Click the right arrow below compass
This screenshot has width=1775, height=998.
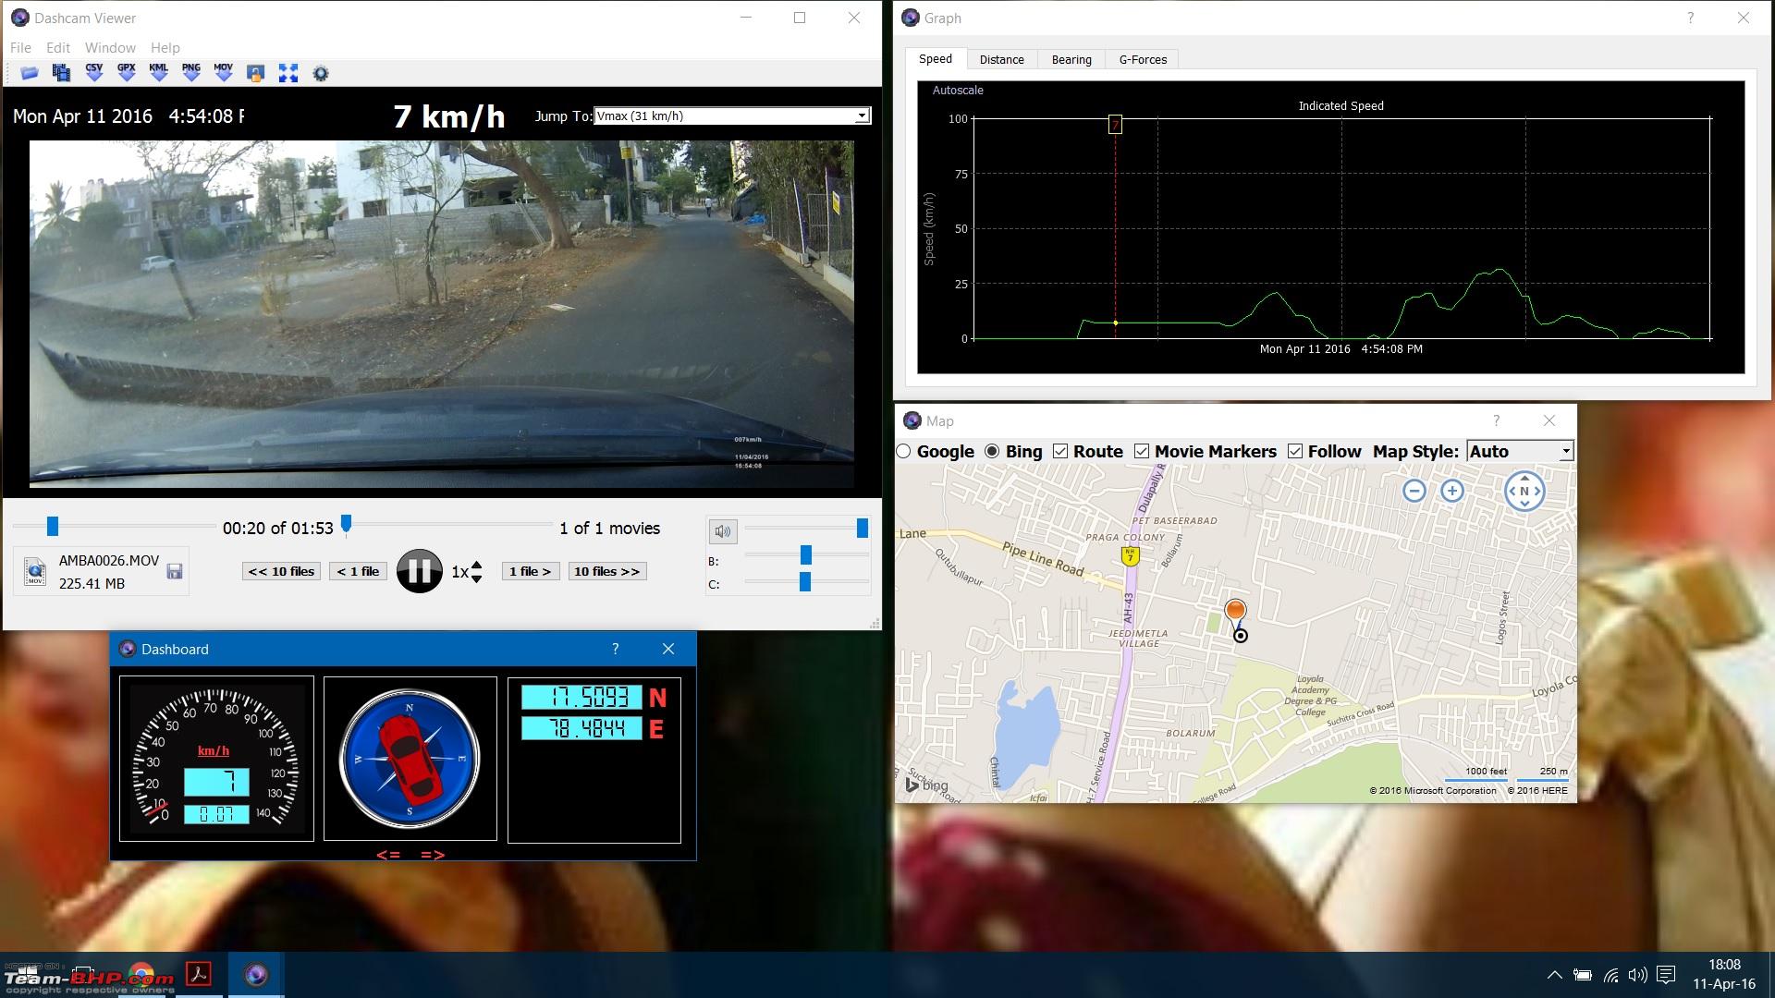pyautogui.click(x=433, y=854)
